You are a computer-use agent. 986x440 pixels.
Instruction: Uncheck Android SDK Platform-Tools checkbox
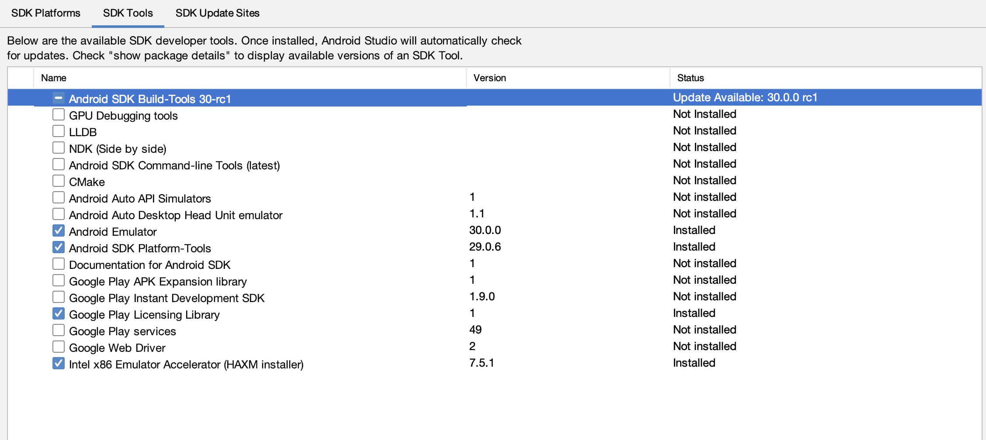point(59,247)
